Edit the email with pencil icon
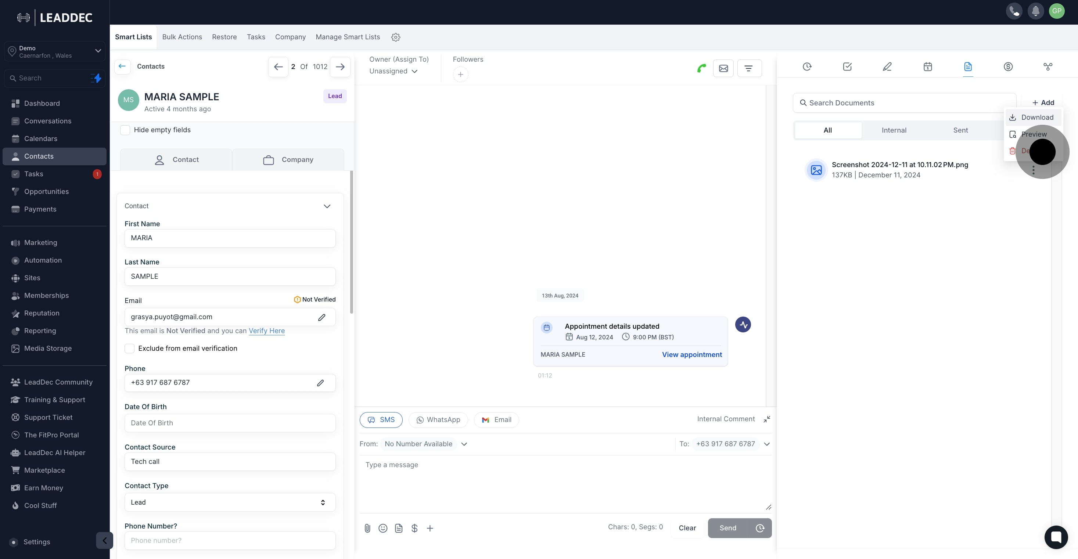The image size is (1078, 559). tap(321, 317)
